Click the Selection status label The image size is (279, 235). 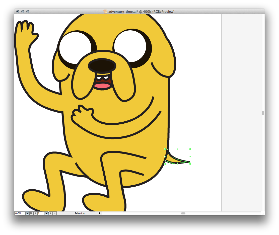point(80,213)
